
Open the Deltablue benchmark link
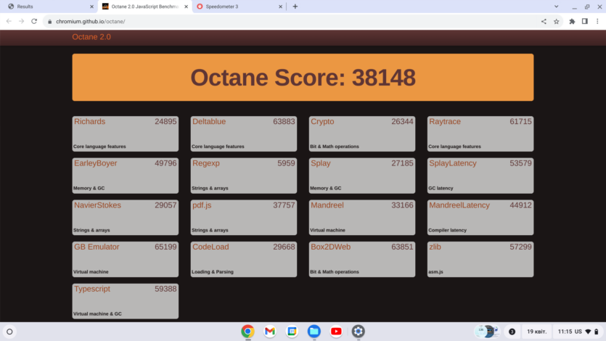click(209, 122)
